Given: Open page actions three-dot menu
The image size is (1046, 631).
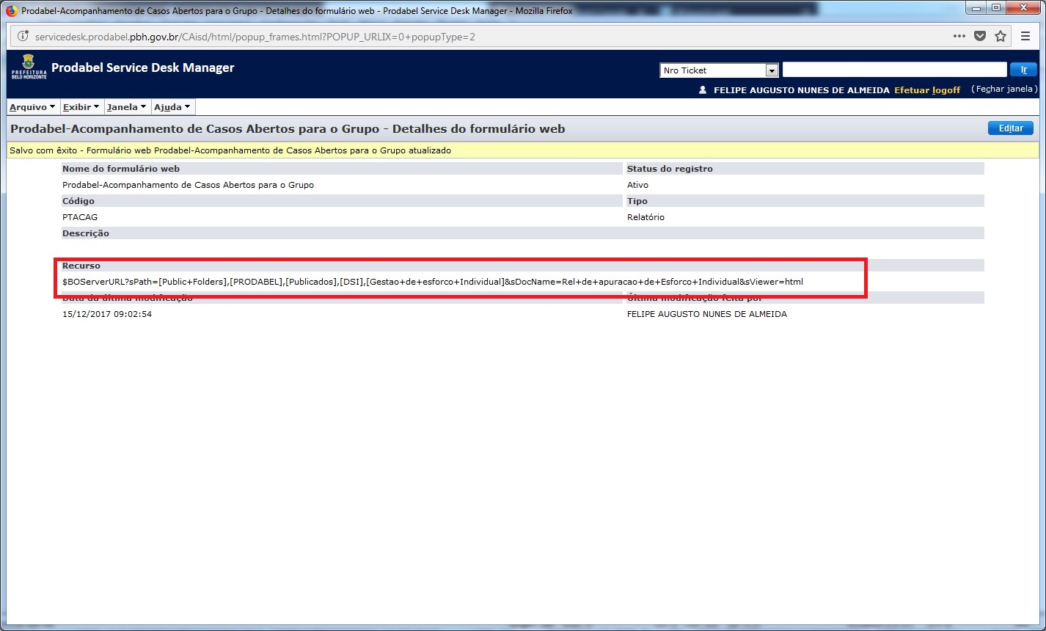Looking at the screenshot, I should pos(959,36).
